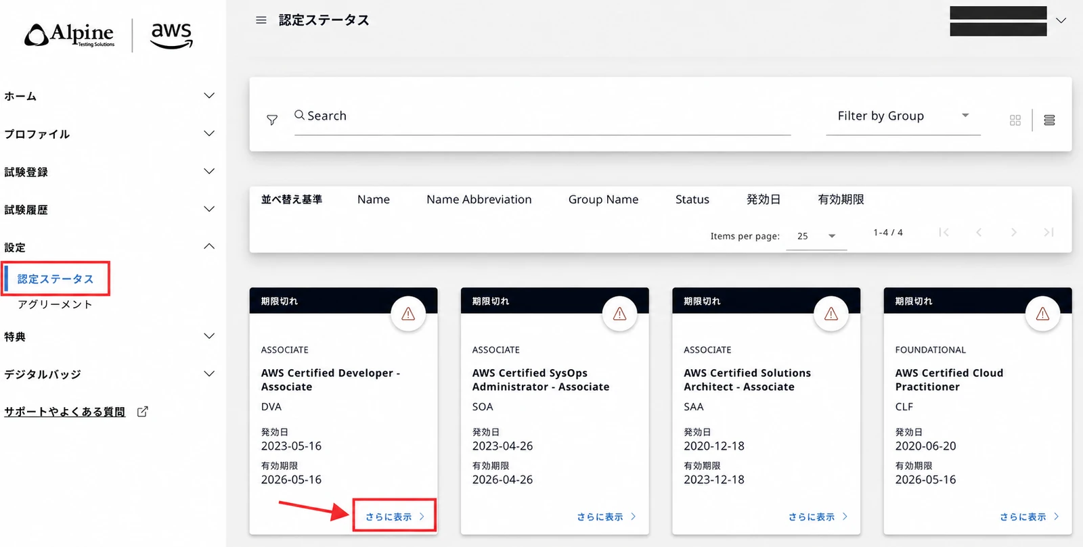This screenshot has height=547, width=1083.
Task: Sort by the Name column
Action: click(x=374, y=199)
